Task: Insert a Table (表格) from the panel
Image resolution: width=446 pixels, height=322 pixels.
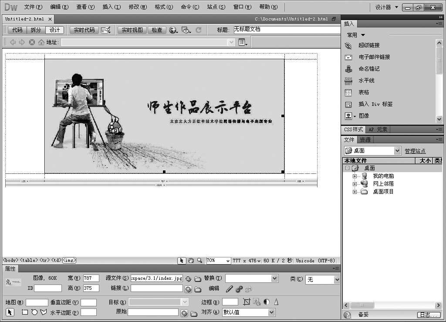Action: click(x=363, y=92)
